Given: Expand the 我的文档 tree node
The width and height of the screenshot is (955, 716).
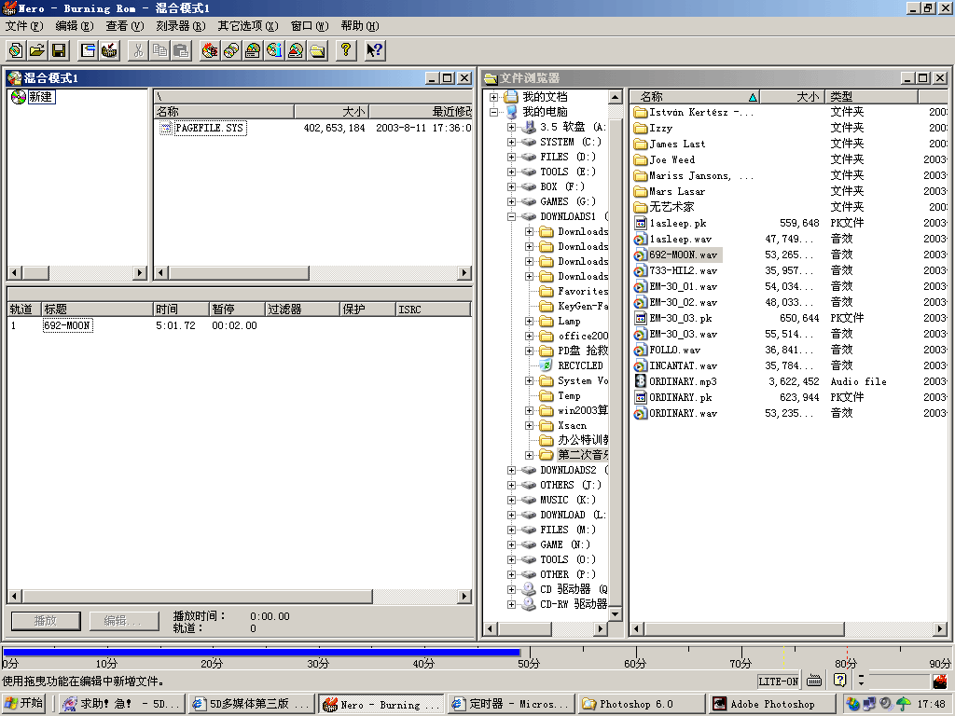Looking at the screenshot, I should (494, 97).
